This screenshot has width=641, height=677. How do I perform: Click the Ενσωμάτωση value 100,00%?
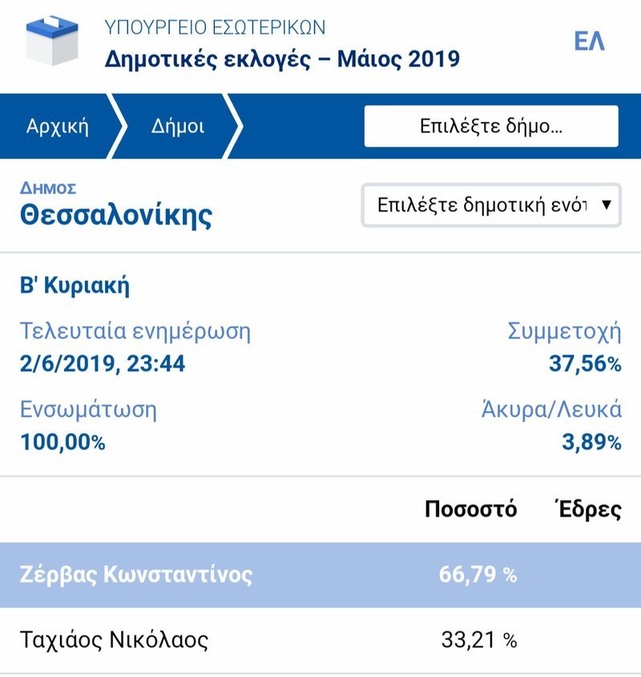(x=62, y=442)
